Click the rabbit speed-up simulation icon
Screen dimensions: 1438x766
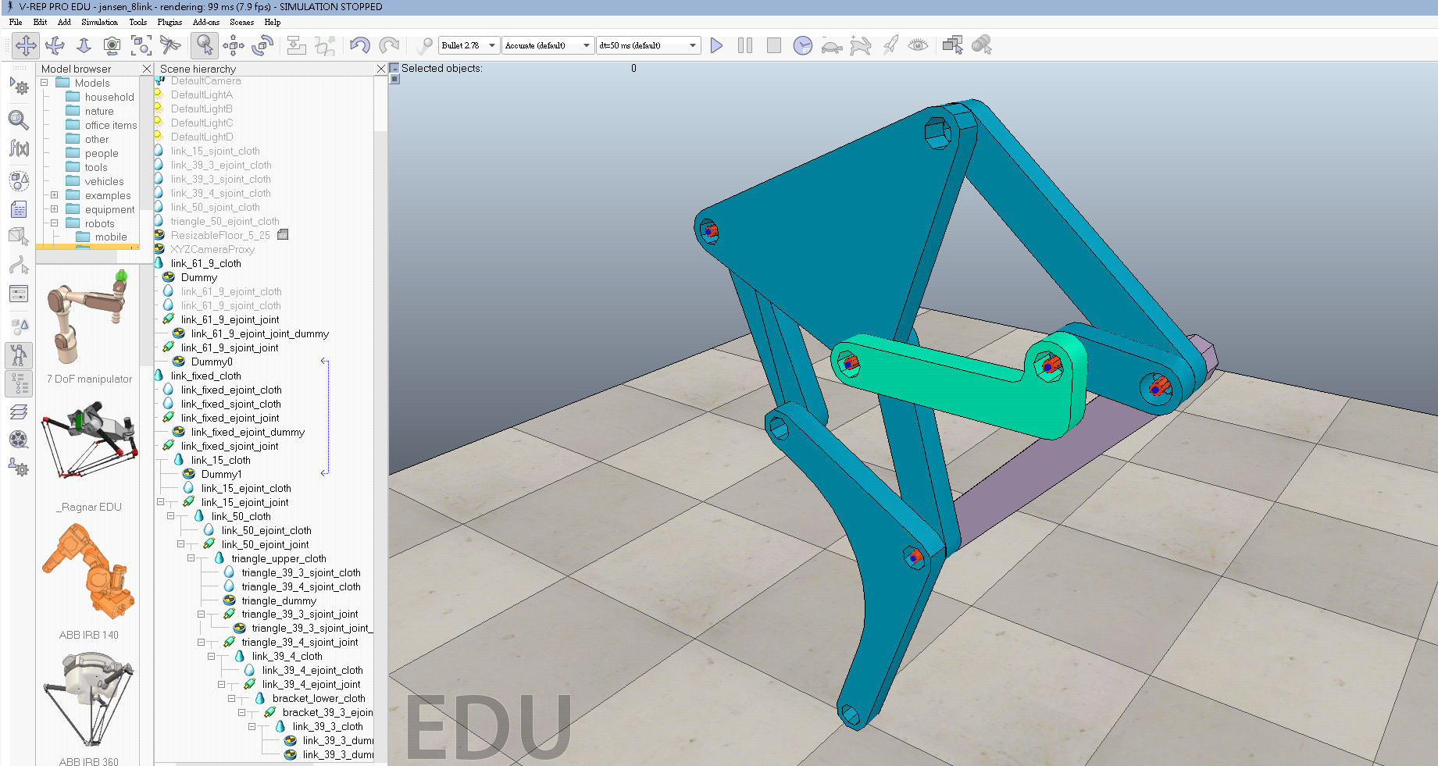point(860,45)
